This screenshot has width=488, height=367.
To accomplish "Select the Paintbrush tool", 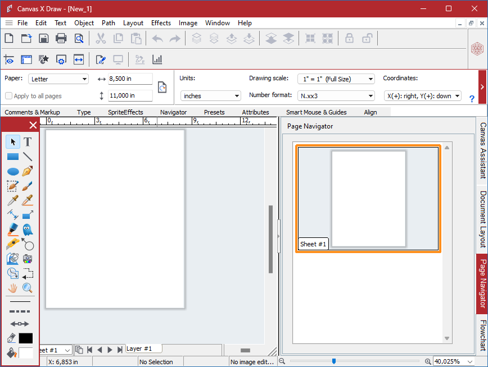I will tap(28, 186).
